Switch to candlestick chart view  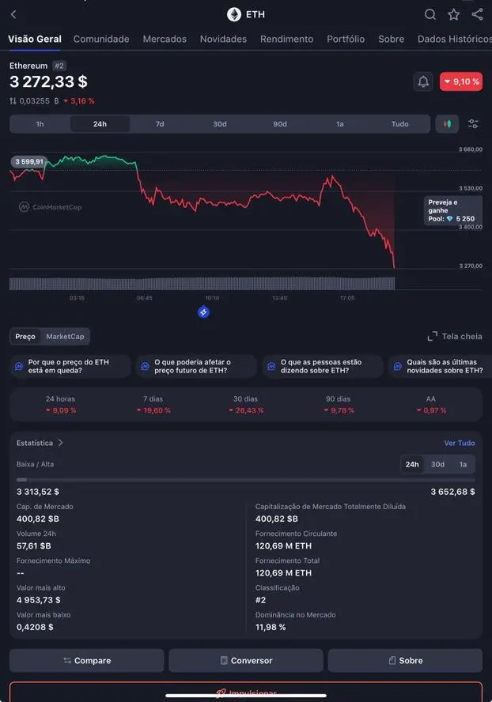[447, 124]
